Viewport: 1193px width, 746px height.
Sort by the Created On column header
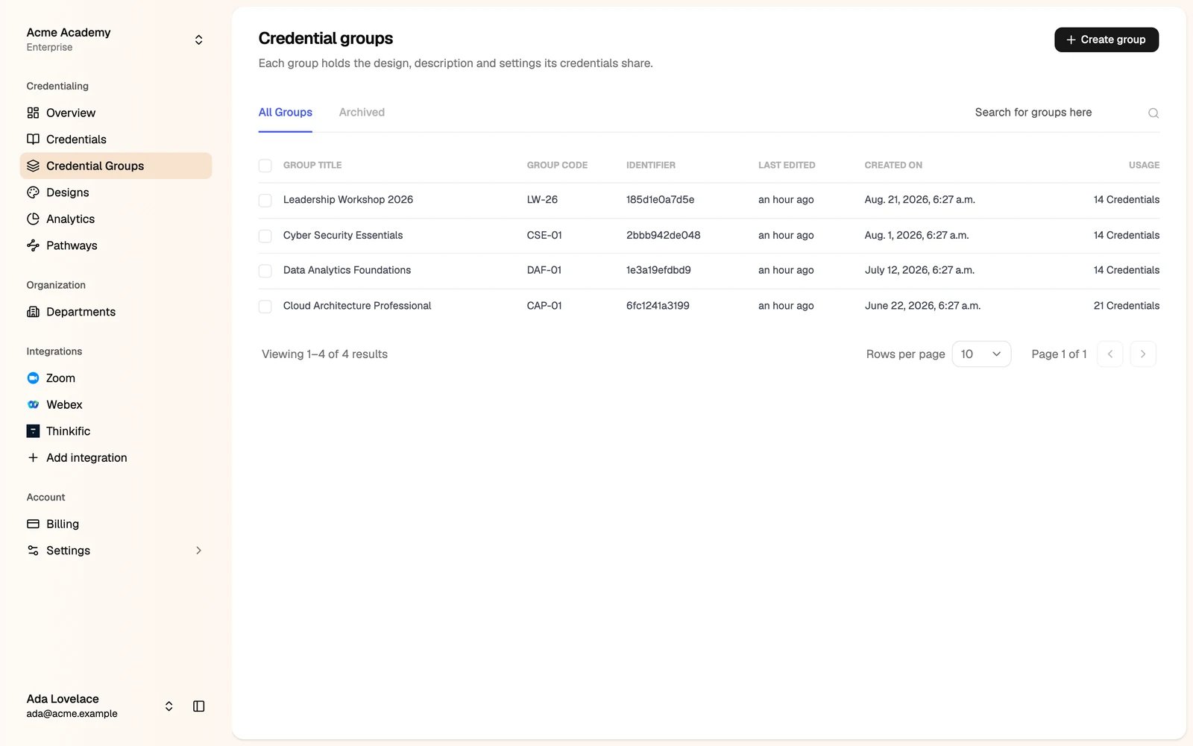click(x=893, y=166)
